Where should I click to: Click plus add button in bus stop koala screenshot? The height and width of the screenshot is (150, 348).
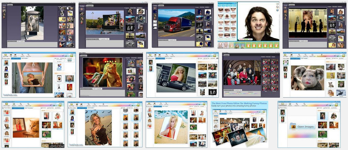click(4, 7)
